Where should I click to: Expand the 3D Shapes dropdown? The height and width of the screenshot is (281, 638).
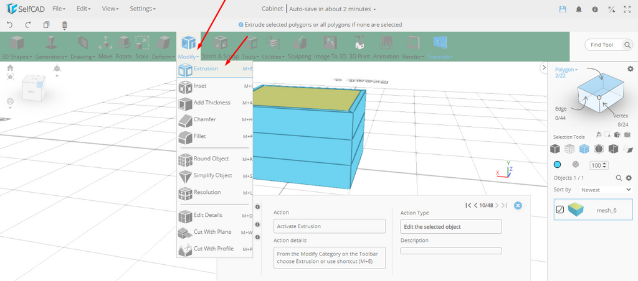tap(17, 57)
